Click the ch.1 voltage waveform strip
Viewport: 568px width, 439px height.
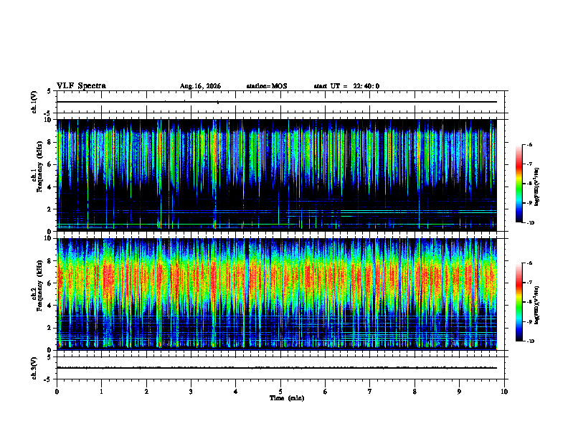[x=280, y=102]
